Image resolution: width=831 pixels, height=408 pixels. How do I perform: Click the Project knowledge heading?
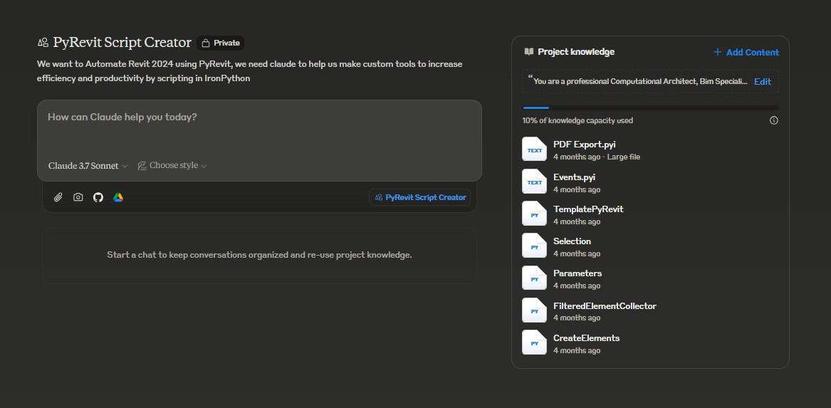tap(576, 51)
